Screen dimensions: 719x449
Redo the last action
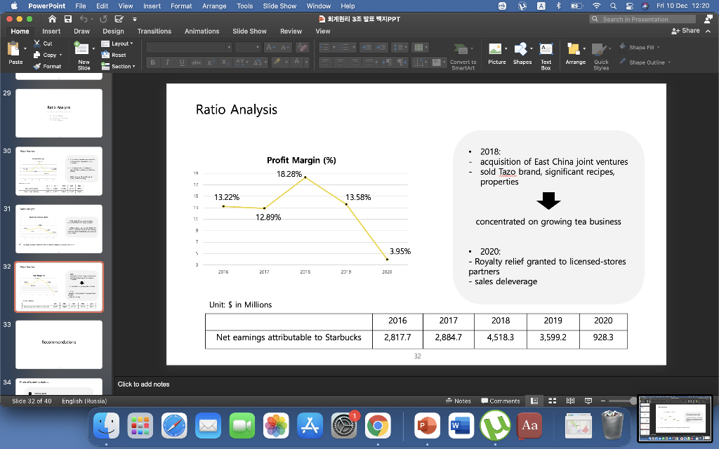coord(104,19)
